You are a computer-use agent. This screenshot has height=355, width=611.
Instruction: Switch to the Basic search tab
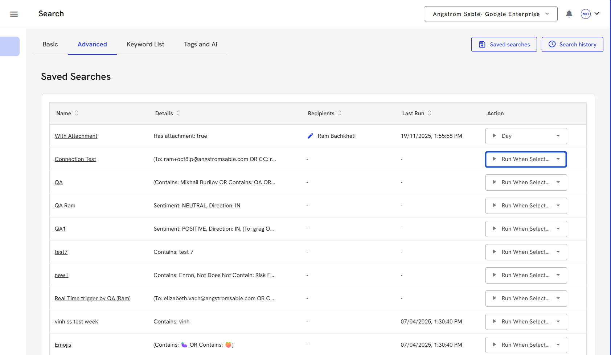coord(50,44)
